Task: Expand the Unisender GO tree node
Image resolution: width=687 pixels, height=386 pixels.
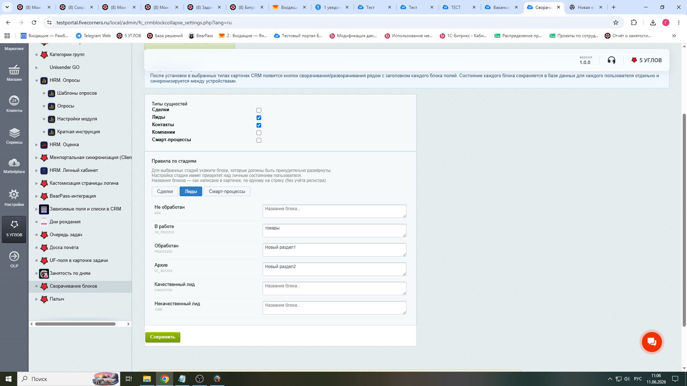Action: (36, 68)
